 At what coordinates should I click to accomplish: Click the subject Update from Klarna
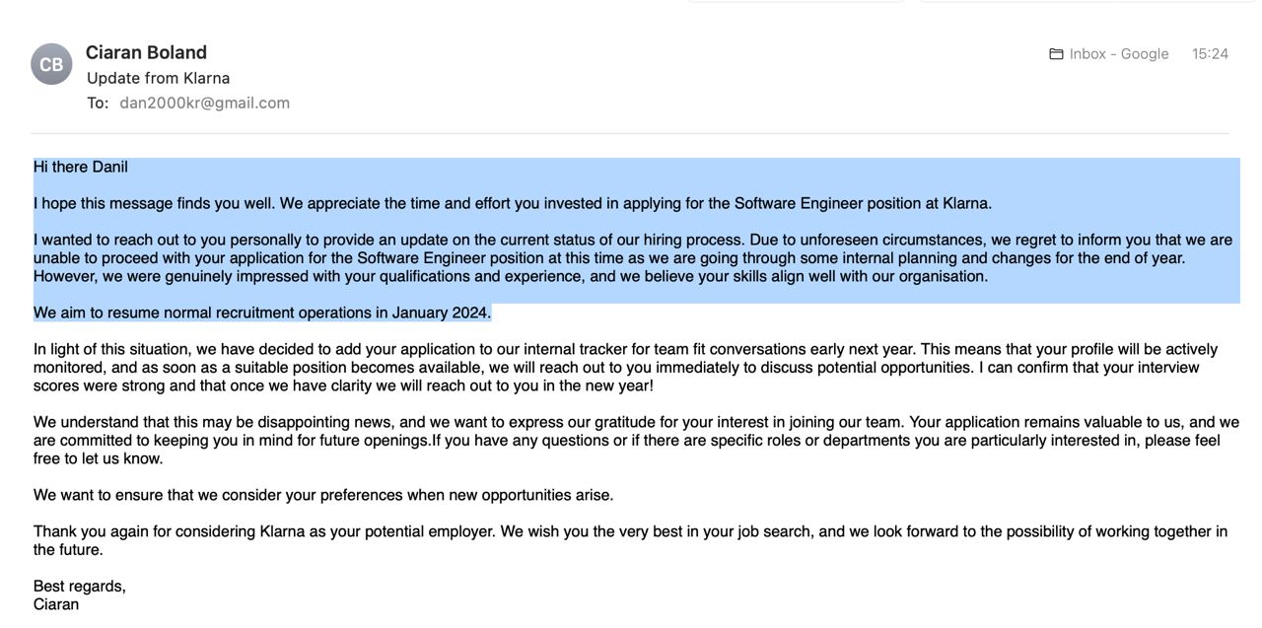tap(158, 78)
